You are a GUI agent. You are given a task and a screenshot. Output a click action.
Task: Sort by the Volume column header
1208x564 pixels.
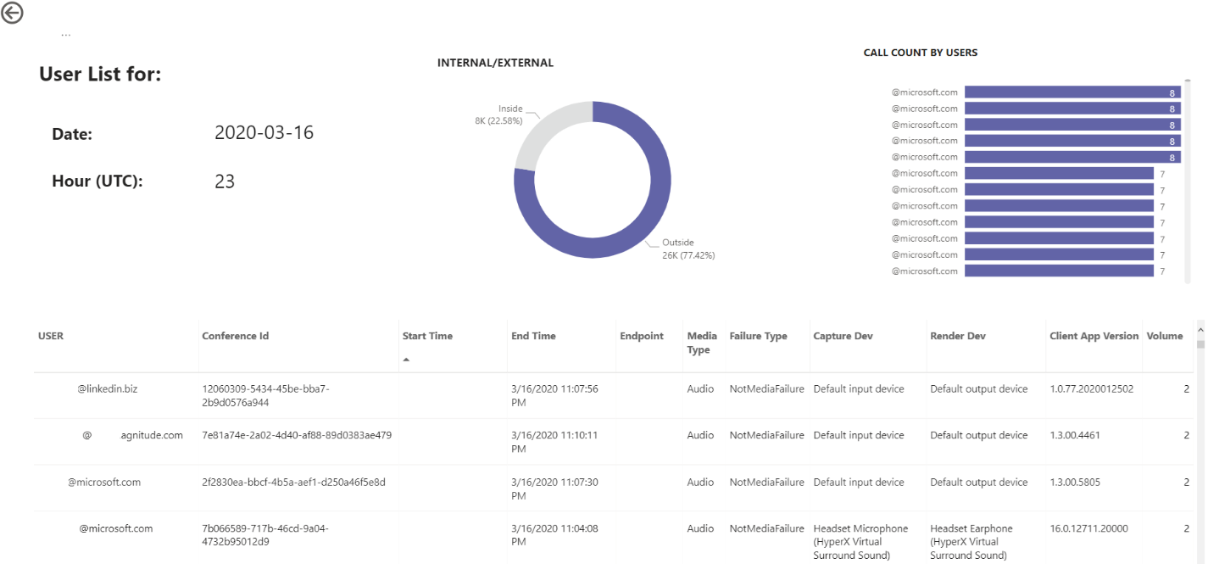[x=1165, y=336]
